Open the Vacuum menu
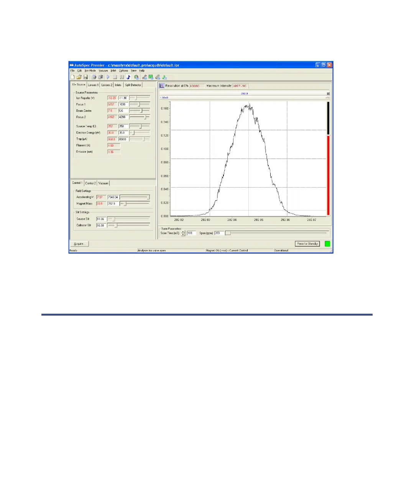The width and height of the screenshot is (414, 497). click(103, 71)
